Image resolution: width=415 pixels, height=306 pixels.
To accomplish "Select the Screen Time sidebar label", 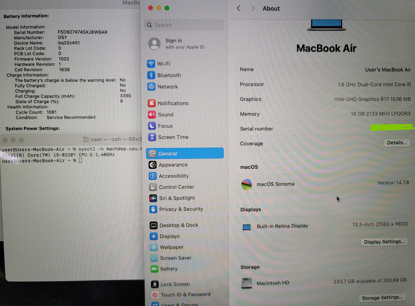I will click(x=173, y=137).
